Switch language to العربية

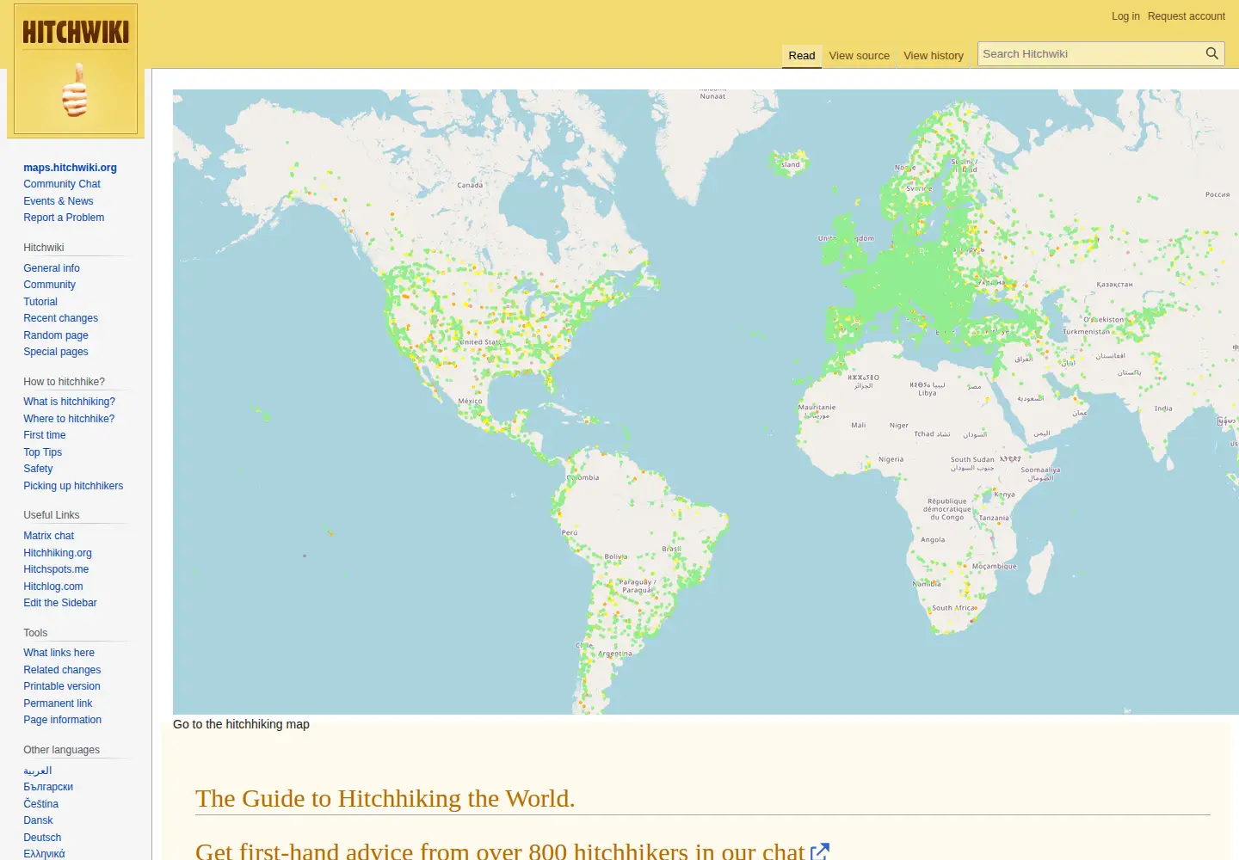tap(38, 771)
